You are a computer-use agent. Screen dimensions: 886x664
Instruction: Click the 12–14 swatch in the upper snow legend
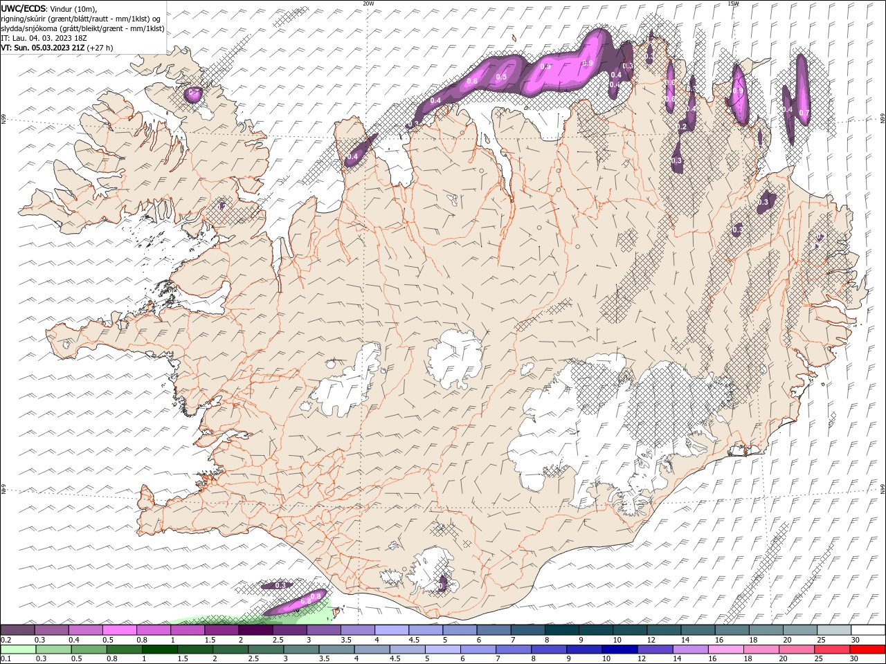[x=663, y=630]
